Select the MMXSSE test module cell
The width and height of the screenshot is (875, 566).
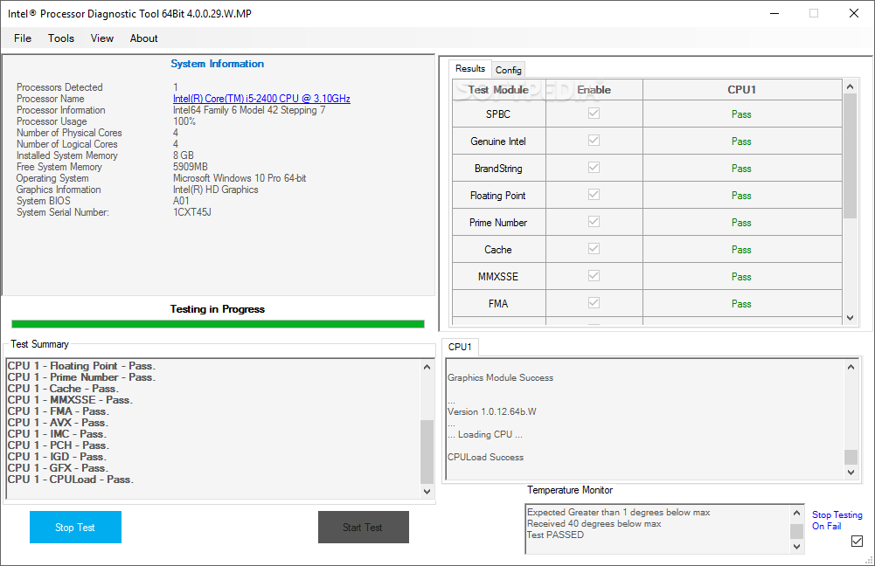point(498,276)
